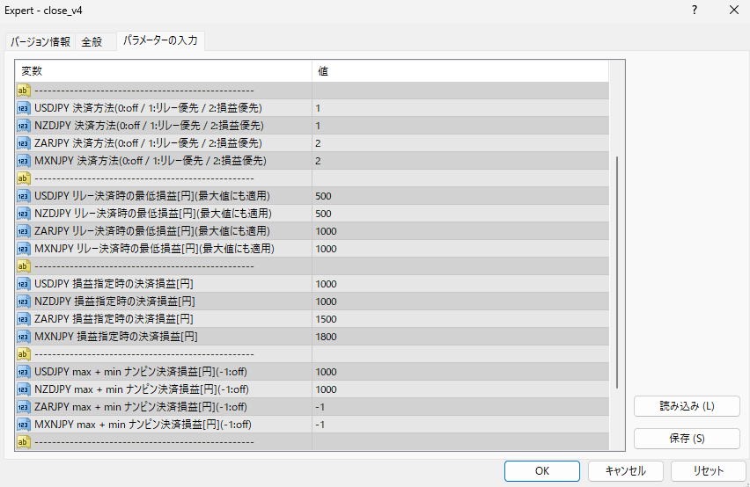750x487 pixels.
Task: Click the integer icon beside MXNJPY max + min ナンピン
Action: click(x=24, y=425)
